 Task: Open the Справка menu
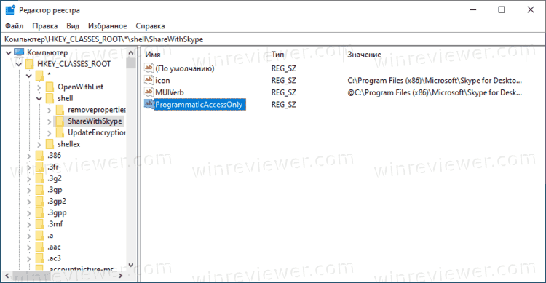click(150, 26)
